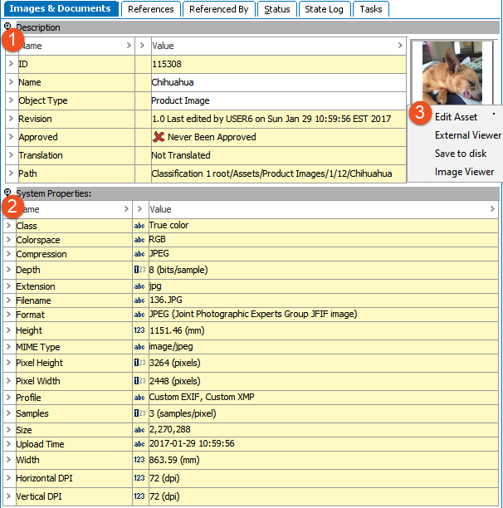Click the 123 type icon in Width row

click(x=139, y=460)
